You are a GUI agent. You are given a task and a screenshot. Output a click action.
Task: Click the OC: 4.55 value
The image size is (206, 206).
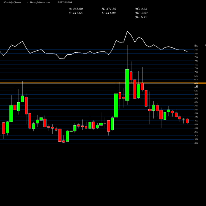[x=141, y=9]
